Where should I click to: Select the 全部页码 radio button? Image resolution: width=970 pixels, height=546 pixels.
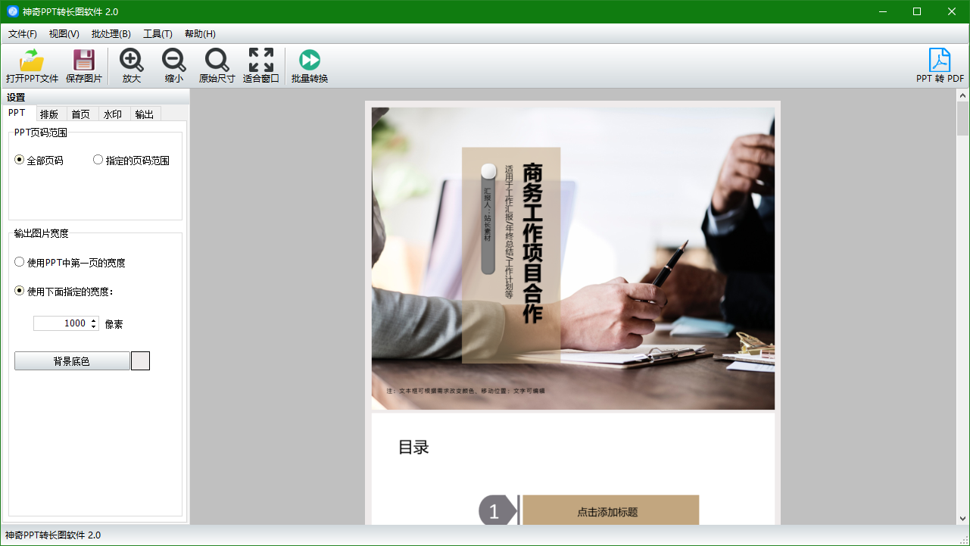coord(20,160)
